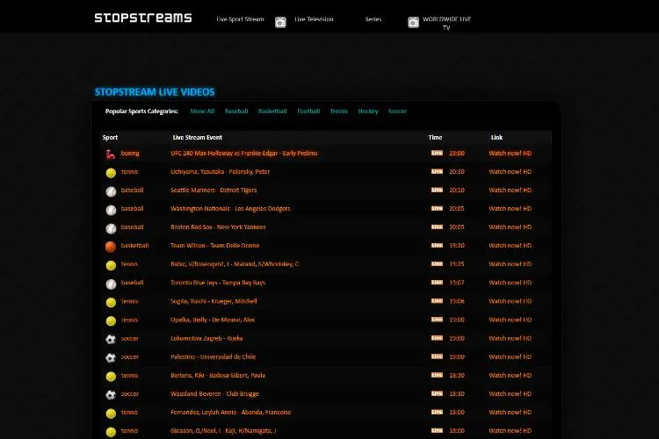Open Washington Nationals - Los Angeles Dodgers stream

[x=230, y=209]
